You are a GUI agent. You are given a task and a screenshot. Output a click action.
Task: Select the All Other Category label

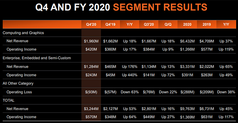click(18, 83)
